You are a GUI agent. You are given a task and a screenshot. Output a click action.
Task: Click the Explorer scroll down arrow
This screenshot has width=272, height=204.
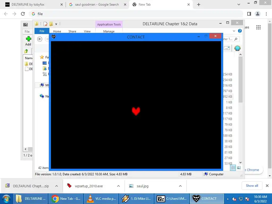coord(240,163)
